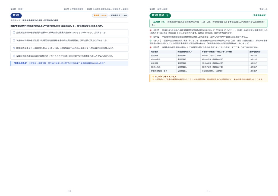Click the three stars in the 重要度 badge

tap(104, 15)
